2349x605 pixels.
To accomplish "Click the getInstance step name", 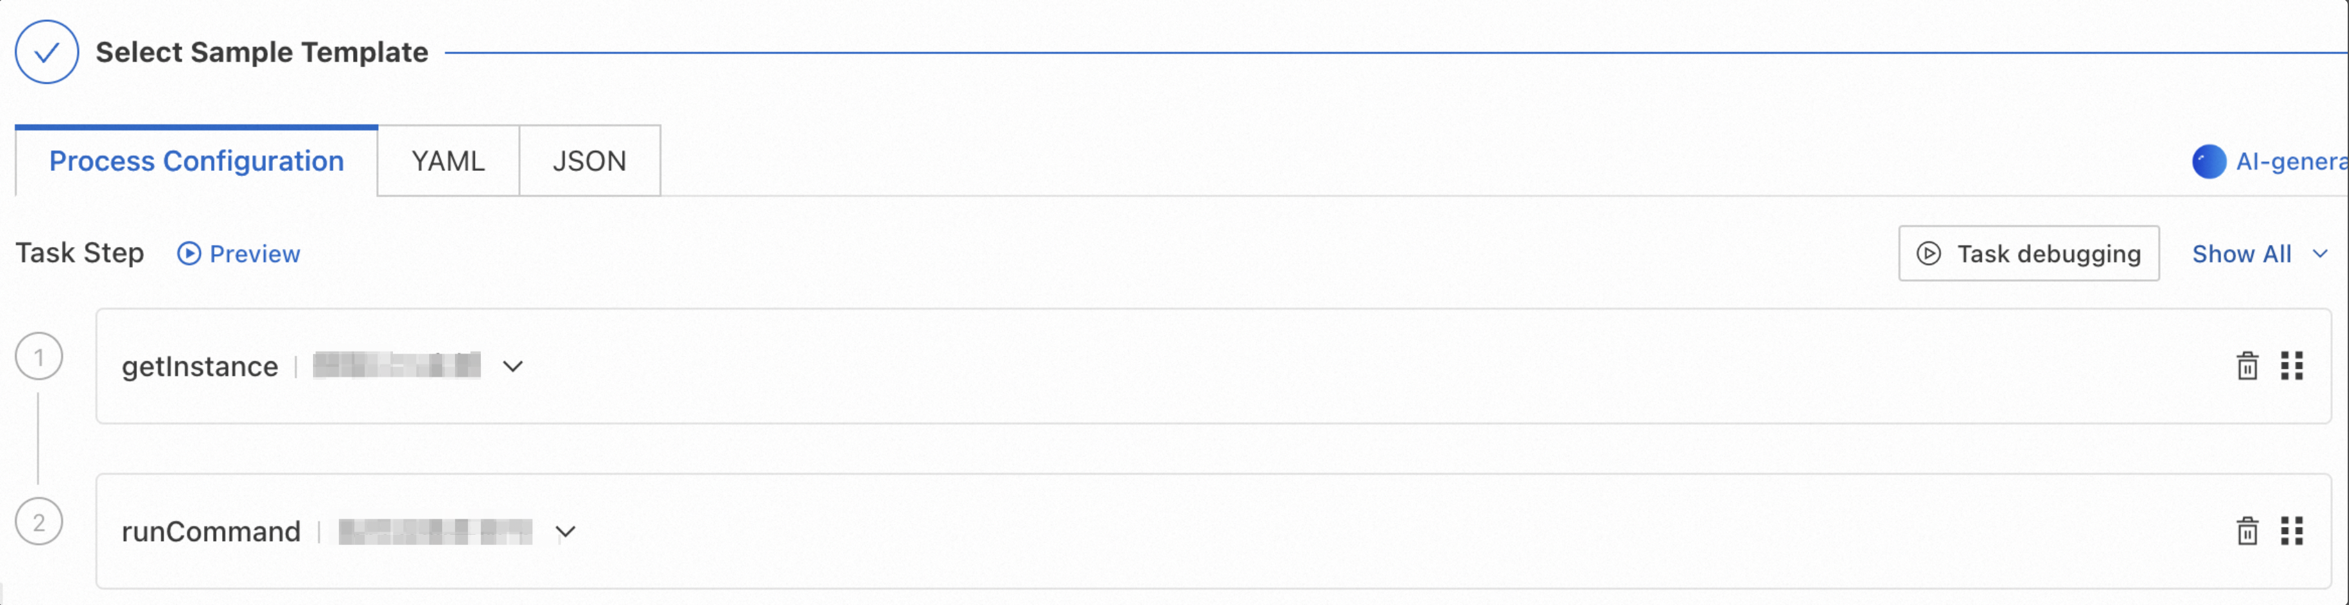I will pos(199,366).
